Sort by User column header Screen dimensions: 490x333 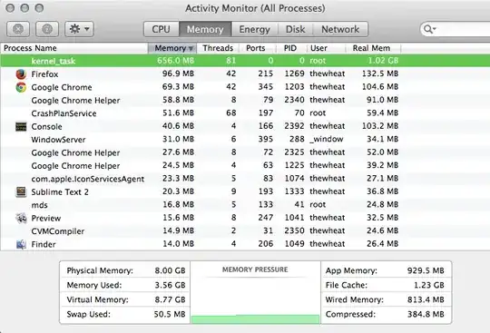pos(326,48)
